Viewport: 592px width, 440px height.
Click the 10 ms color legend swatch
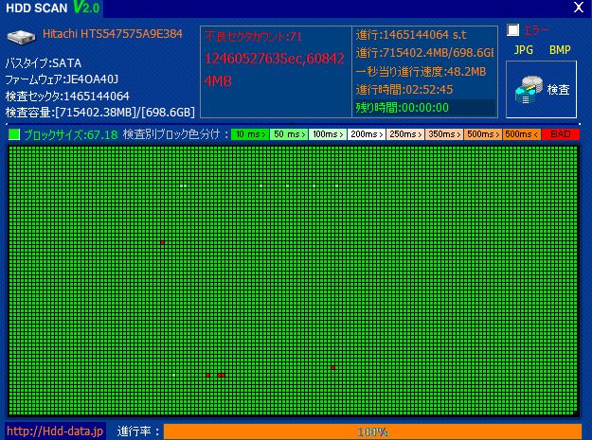[250, 134]
